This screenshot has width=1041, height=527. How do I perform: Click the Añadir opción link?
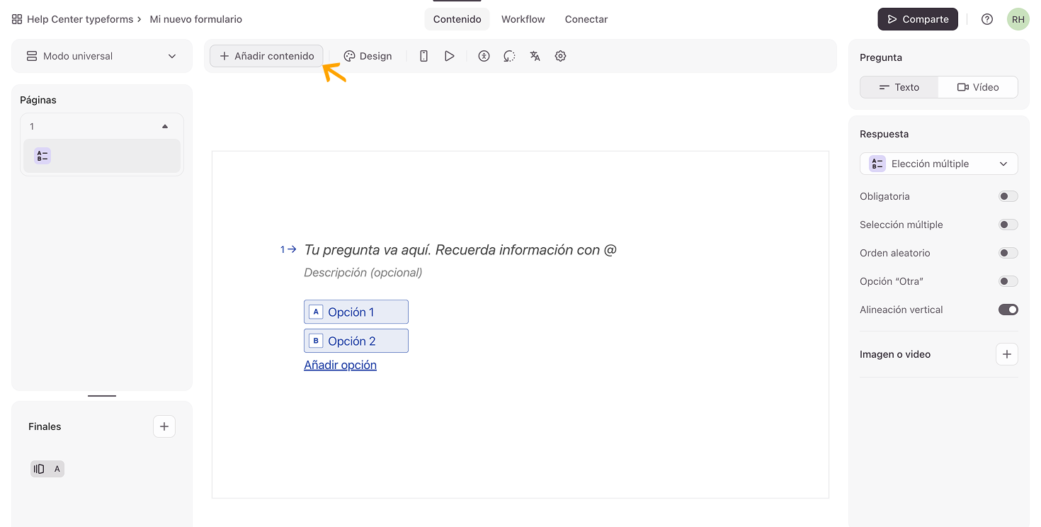tap(340, 365)
